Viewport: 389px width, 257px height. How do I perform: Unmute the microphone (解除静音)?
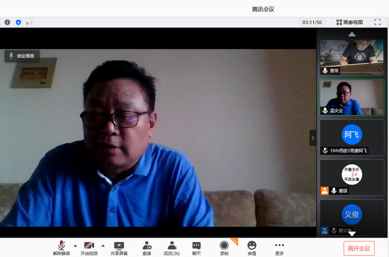click(61, 247)
